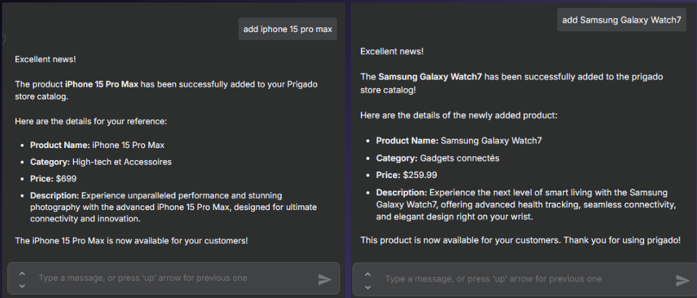
Task: Click Samsung Galaxy Watch7 Description bullet text
Action: (527, 205)
